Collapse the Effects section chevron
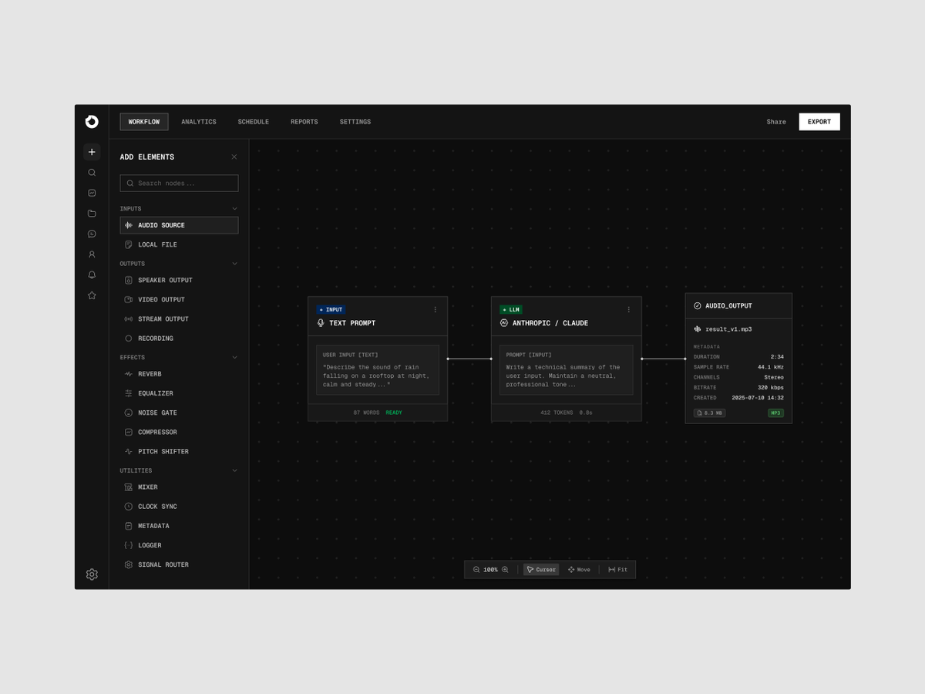The image size is (925, 694). (234, 357)
